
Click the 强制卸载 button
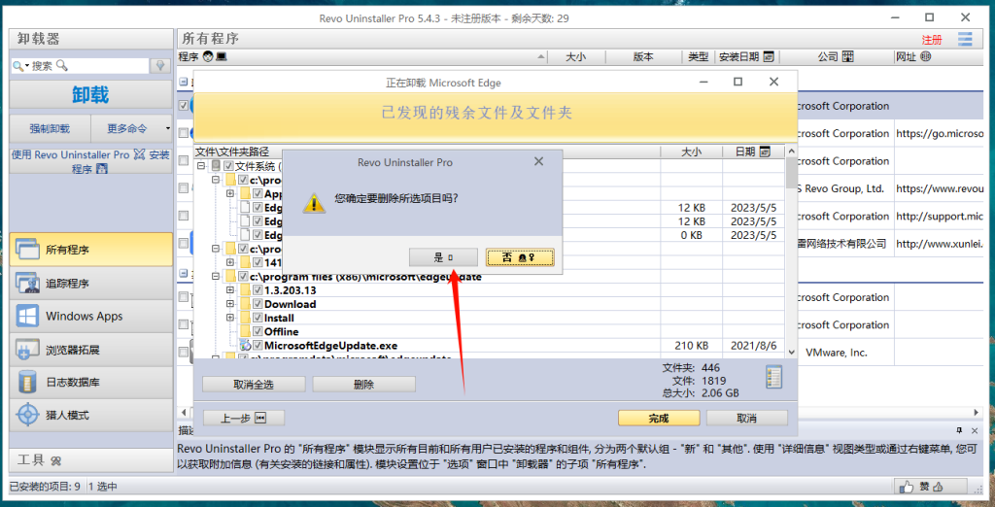coord(50,128)
